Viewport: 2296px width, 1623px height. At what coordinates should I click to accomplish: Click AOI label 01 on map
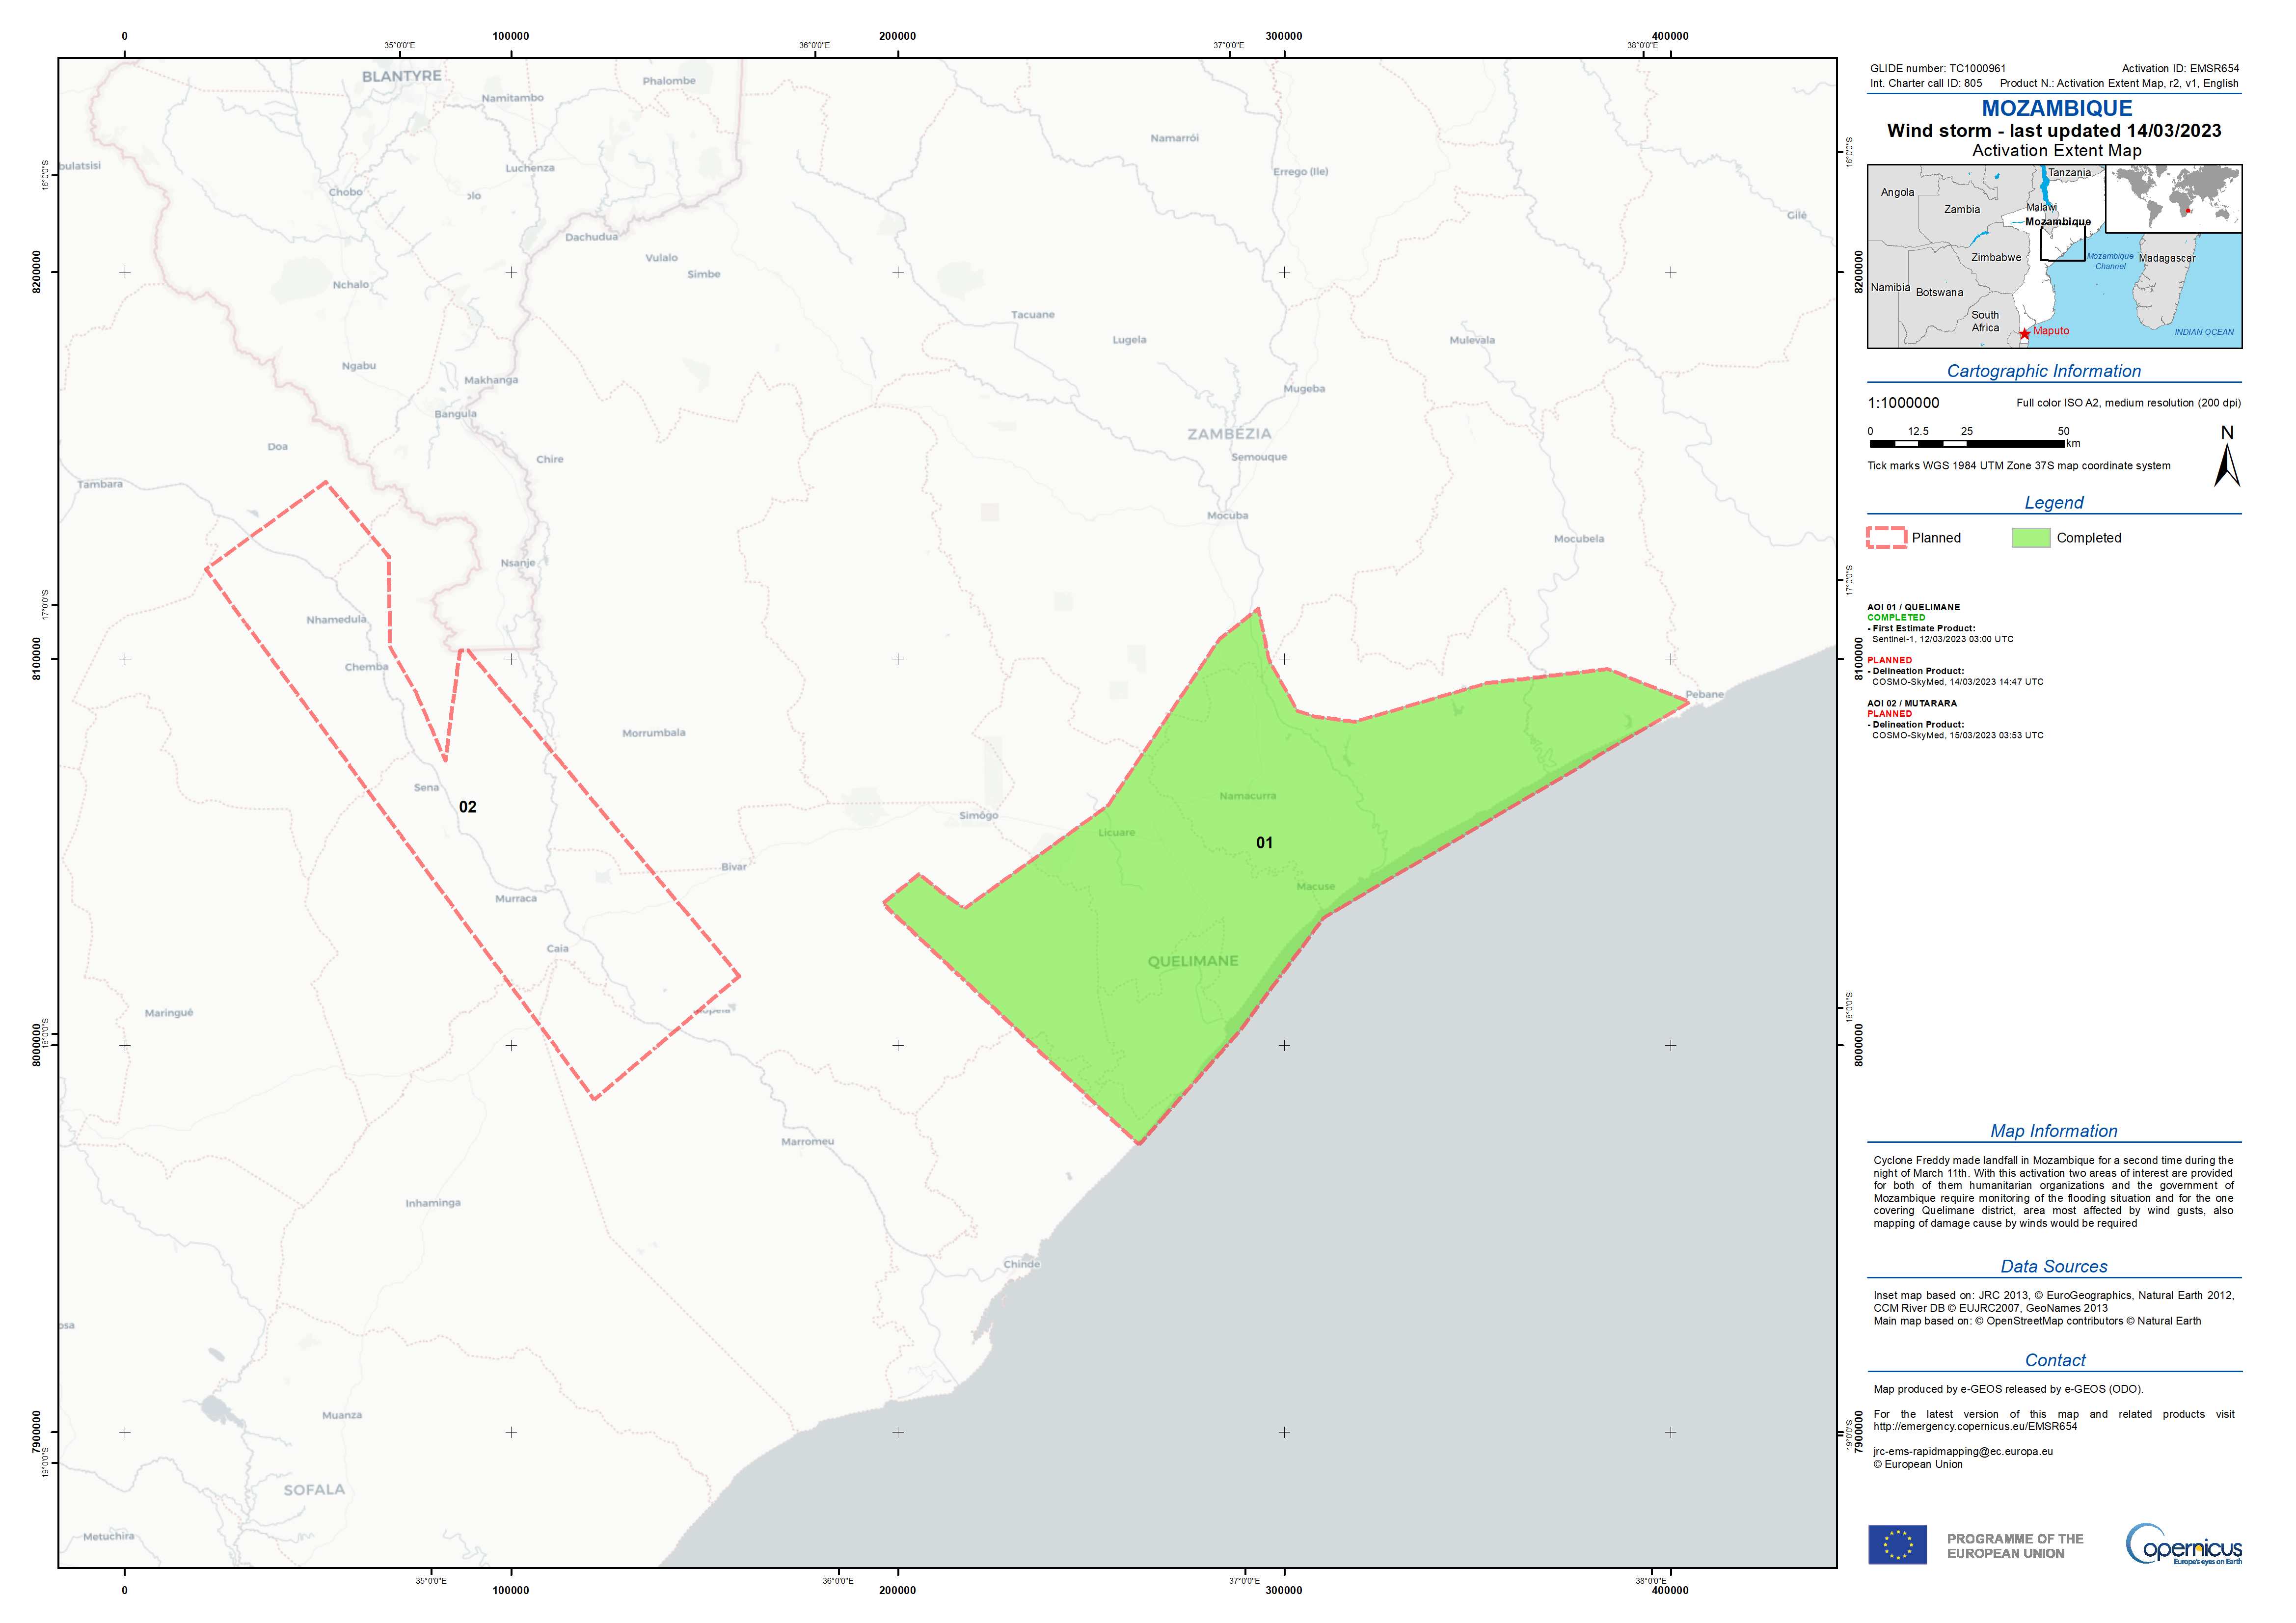[1264, 843]
